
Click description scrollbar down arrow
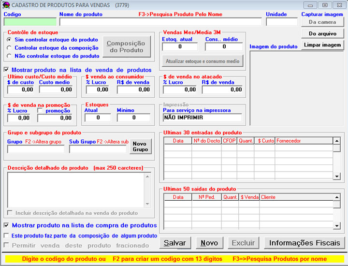coord(147,204)
